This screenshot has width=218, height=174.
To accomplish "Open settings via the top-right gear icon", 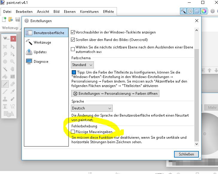I will pyautogui.click(x=212, y=11).
